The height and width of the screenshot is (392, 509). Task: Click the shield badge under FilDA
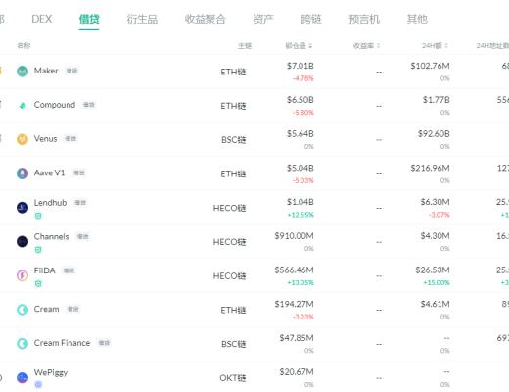[x=38, y=283]
